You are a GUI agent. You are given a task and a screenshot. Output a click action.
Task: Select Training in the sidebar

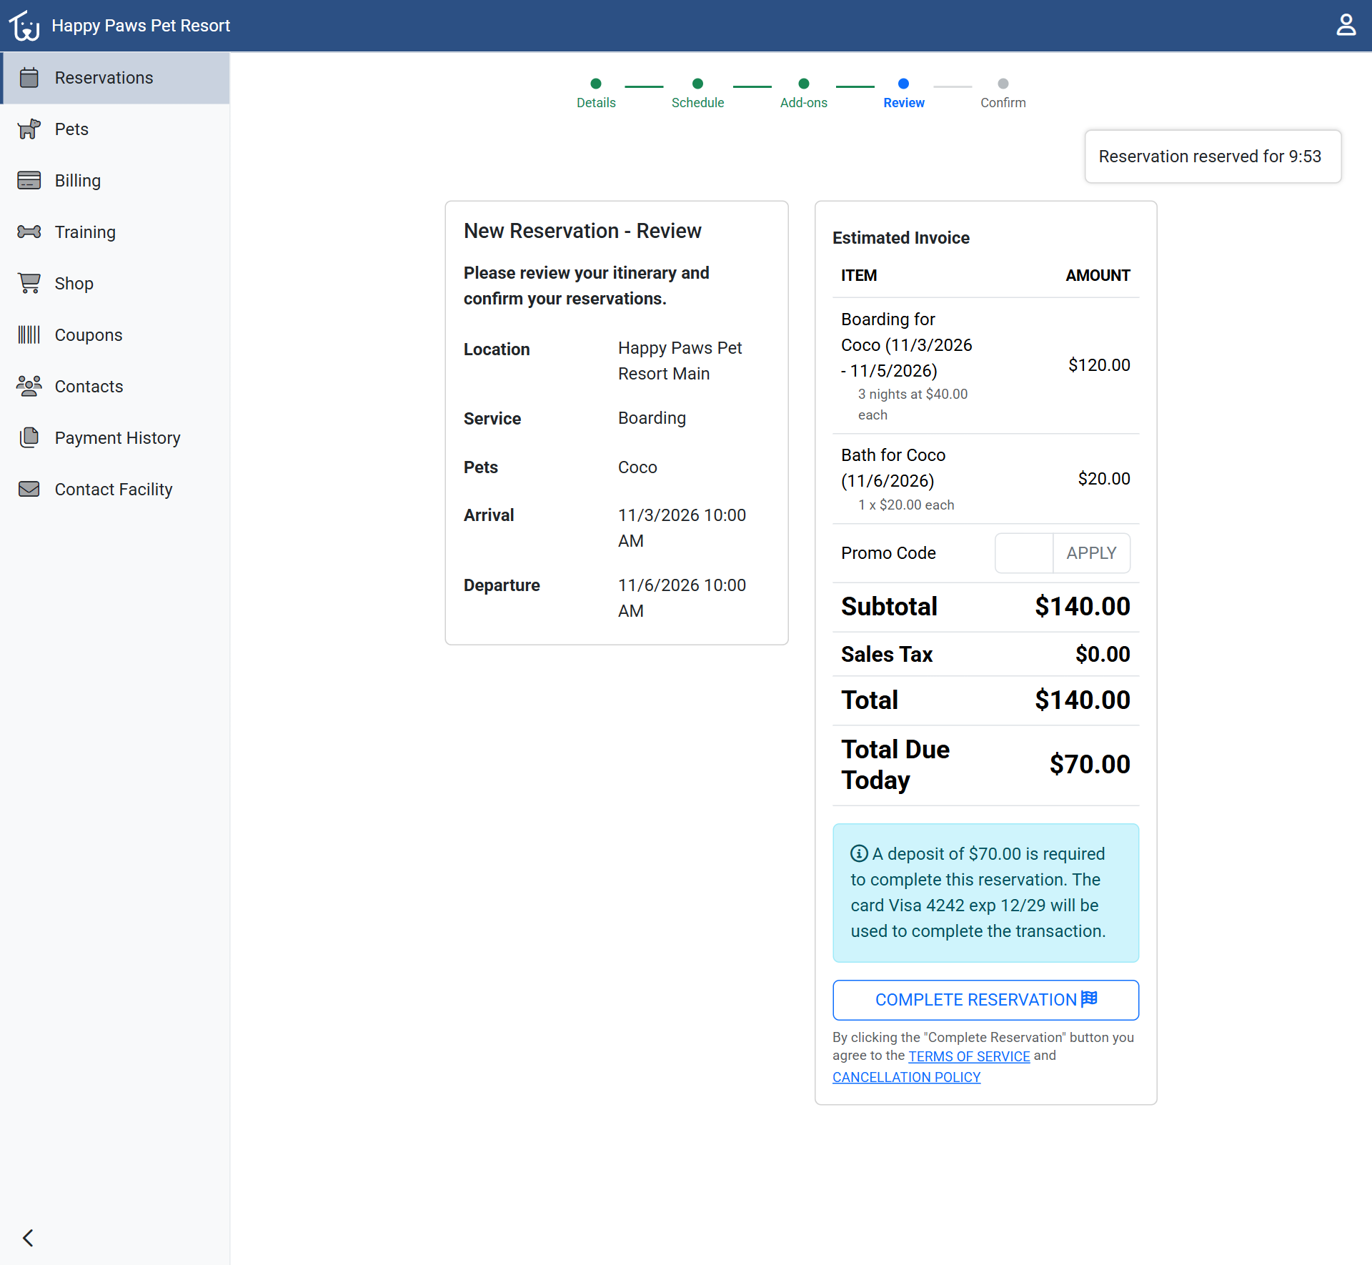(x=116, y=232)
